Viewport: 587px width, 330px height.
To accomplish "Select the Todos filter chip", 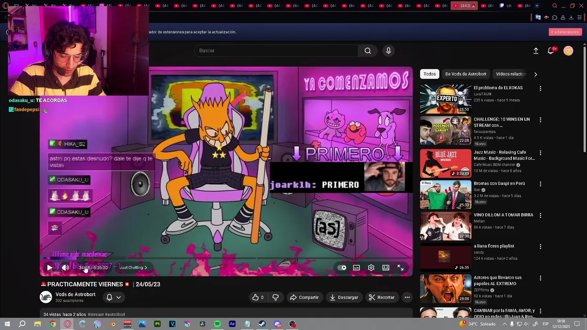I will 430,74.
